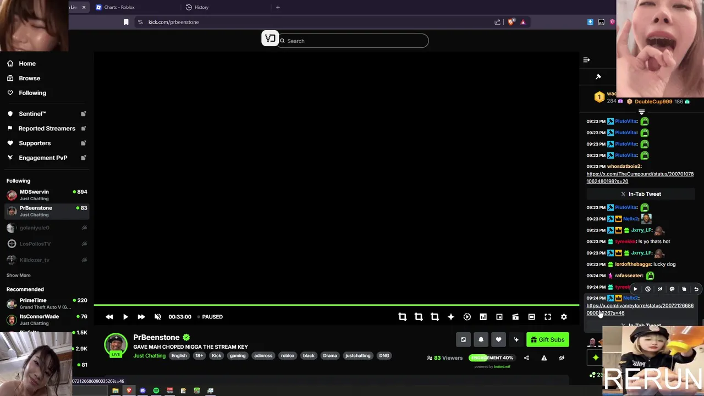Open Nellx2's x.com ivanreytorre link

pos(640,309)
